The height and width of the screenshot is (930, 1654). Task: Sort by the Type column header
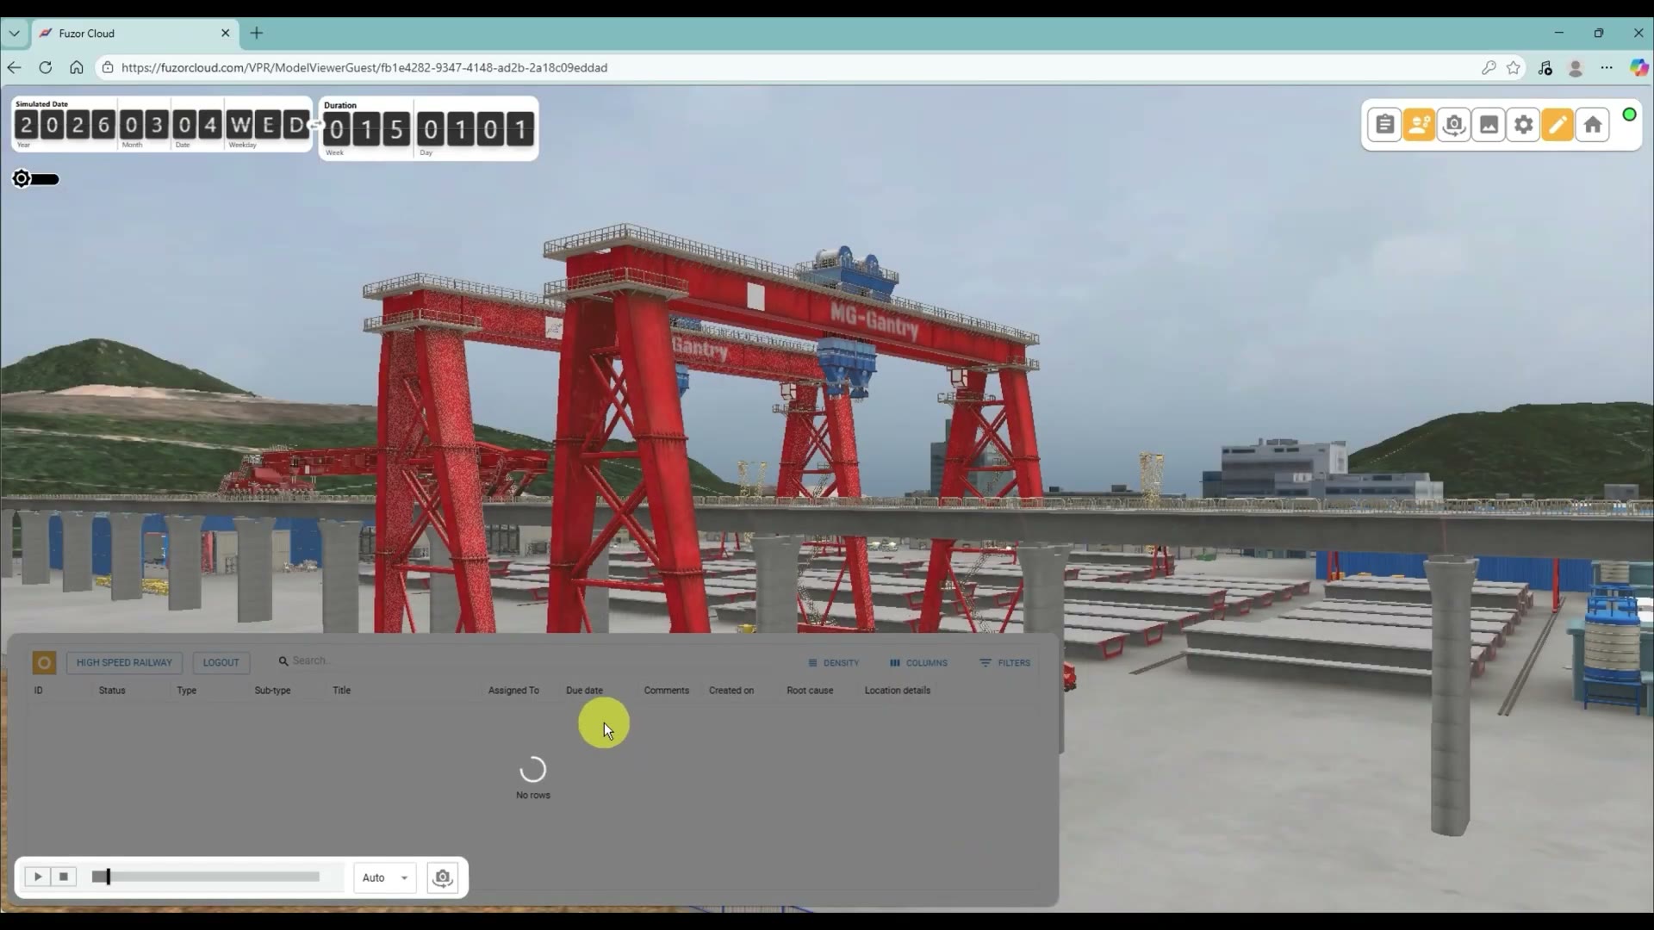coord(187,691)
